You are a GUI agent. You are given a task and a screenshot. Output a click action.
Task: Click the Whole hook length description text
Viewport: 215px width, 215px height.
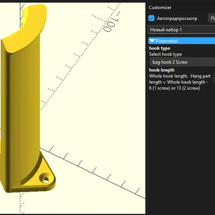tap(180, 82)
